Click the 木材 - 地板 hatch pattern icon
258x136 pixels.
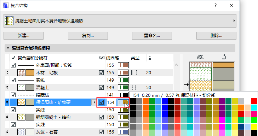pyautogui.click(x=21, y=73)
